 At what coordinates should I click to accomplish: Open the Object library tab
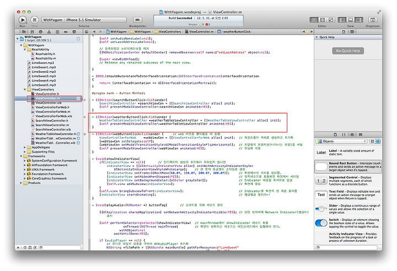pyautogui.click(x=352, y=134)
